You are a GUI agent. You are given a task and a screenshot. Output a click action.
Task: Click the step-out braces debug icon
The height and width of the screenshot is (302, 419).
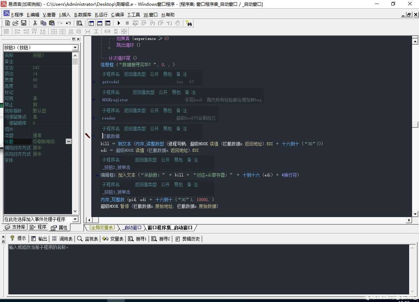161,23
